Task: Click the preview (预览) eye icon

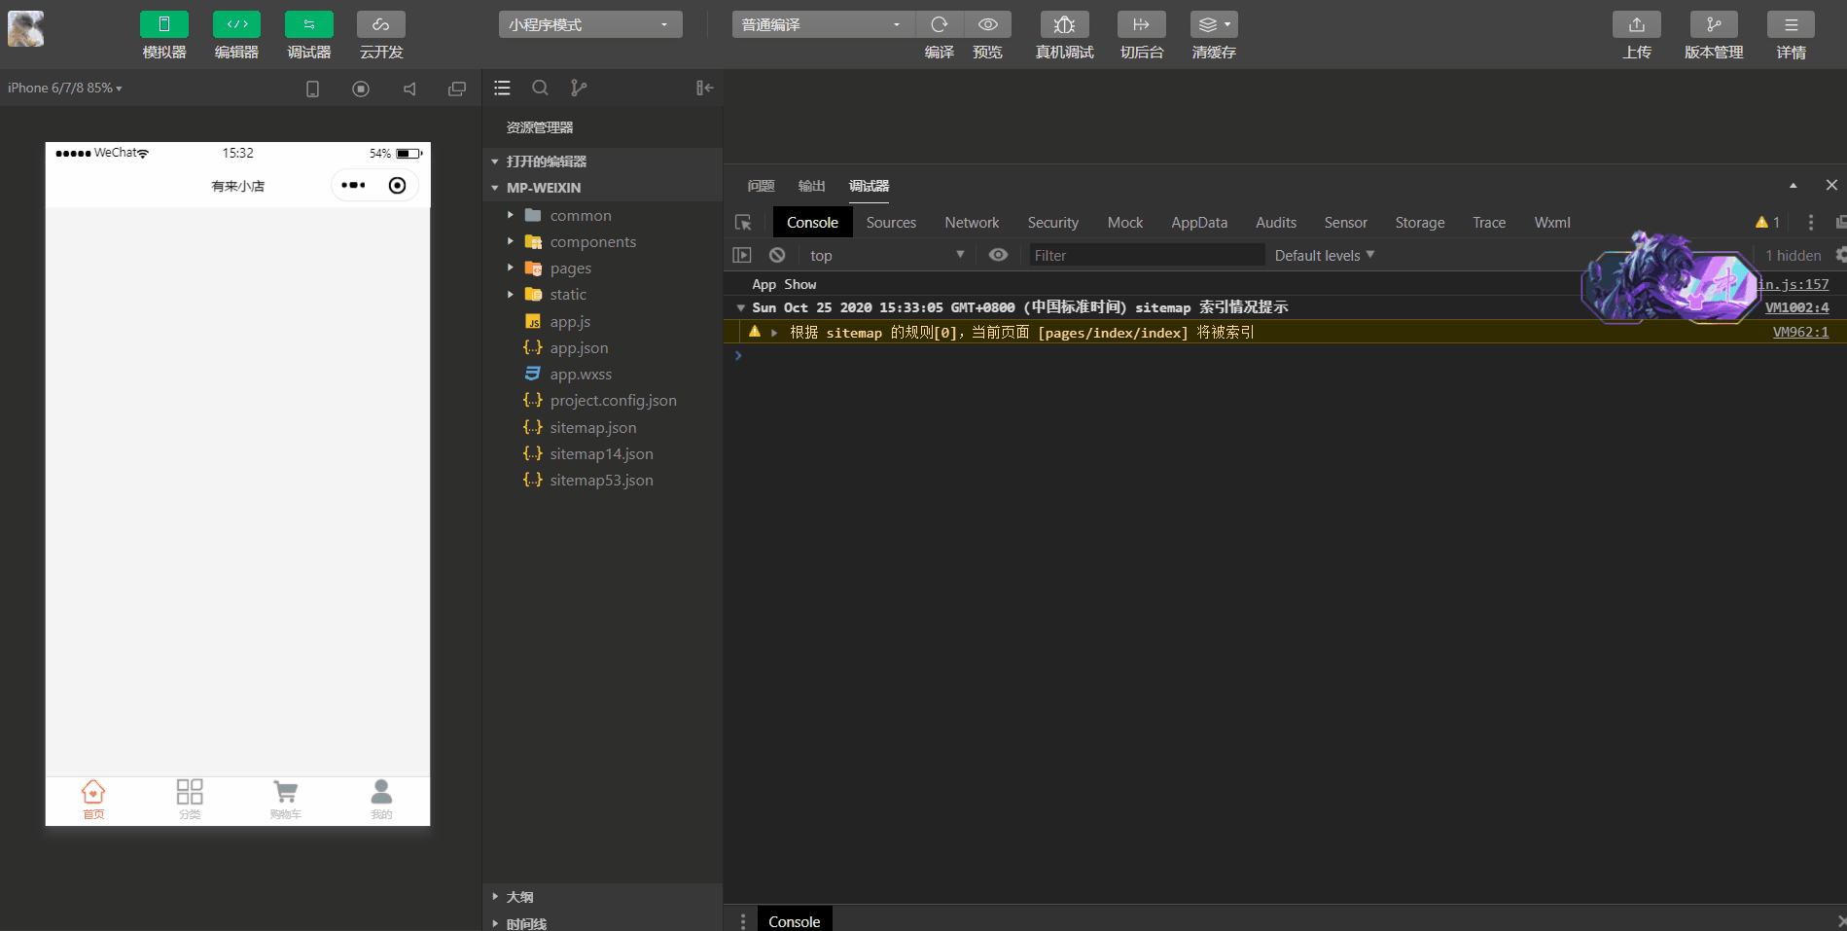Action: (987, 24)
